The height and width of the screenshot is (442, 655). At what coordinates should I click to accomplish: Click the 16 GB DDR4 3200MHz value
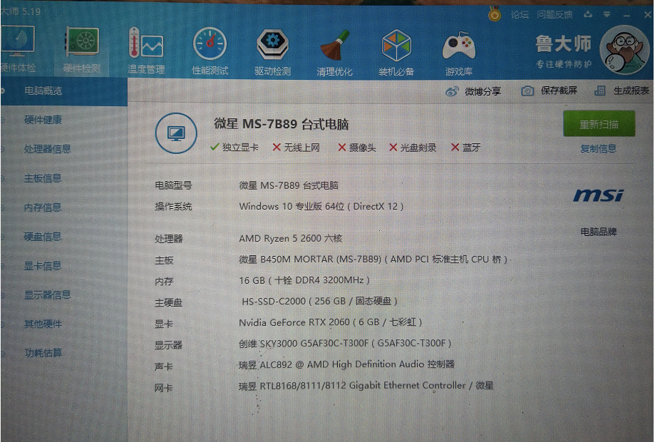(304, 280)
